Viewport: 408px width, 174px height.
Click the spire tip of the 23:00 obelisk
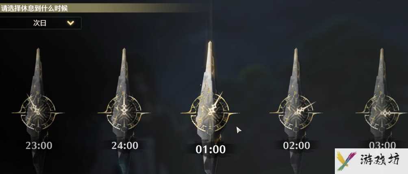[x=38, y=52]
